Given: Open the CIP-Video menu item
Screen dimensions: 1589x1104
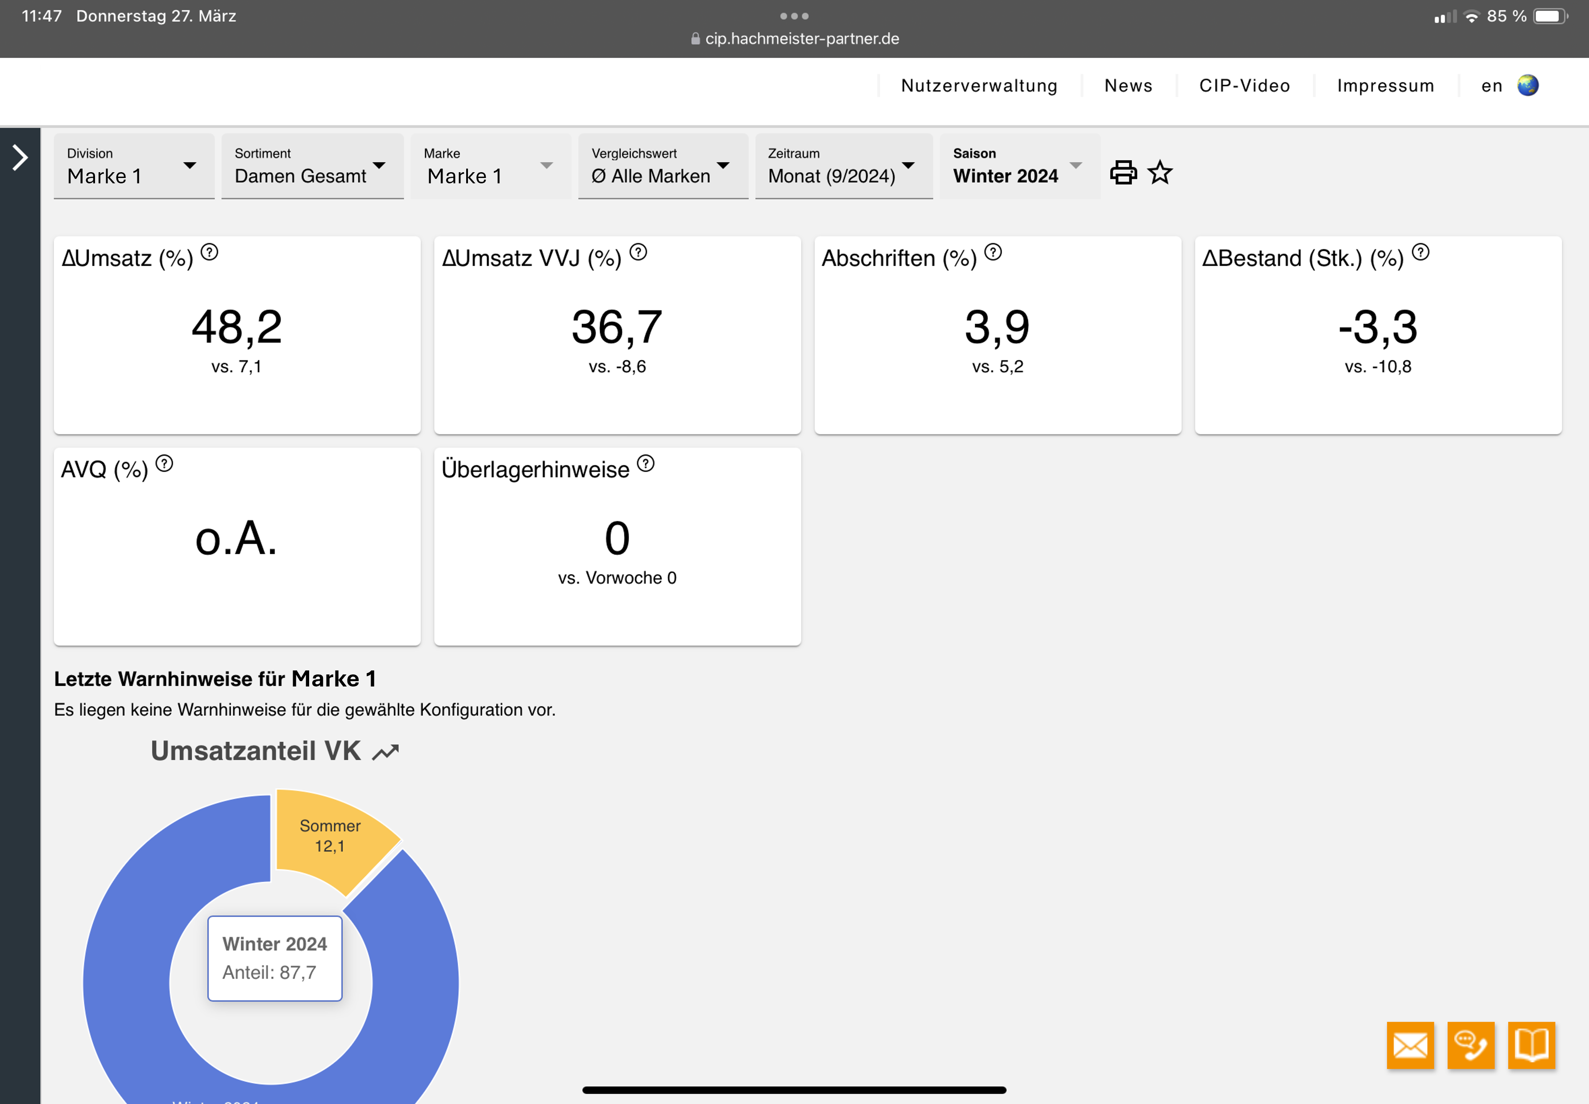Looking at the screenshot, I should point(1244,86).
